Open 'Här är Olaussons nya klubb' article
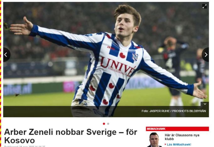This screenshot has width=214, height=147. (182, 137)
